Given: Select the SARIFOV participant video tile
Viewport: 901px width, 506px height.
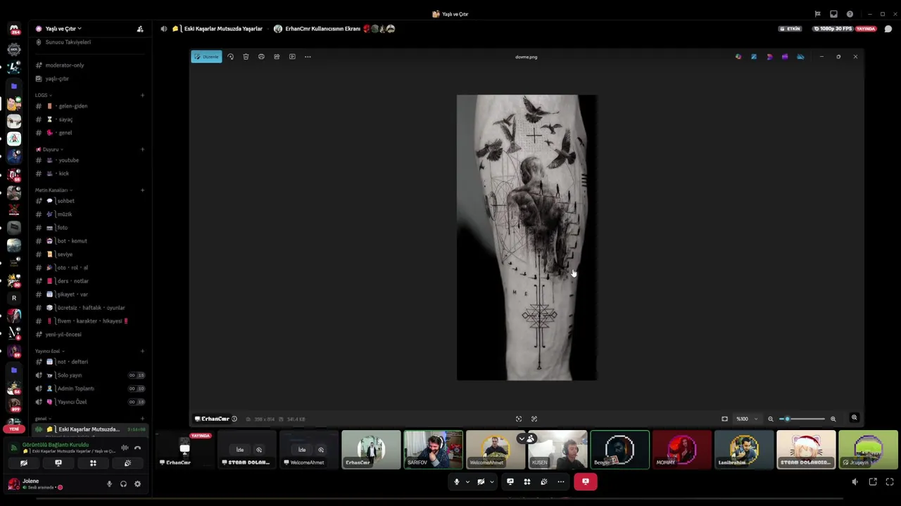Looking at the screenshot, I should click(x=433, y=449).
